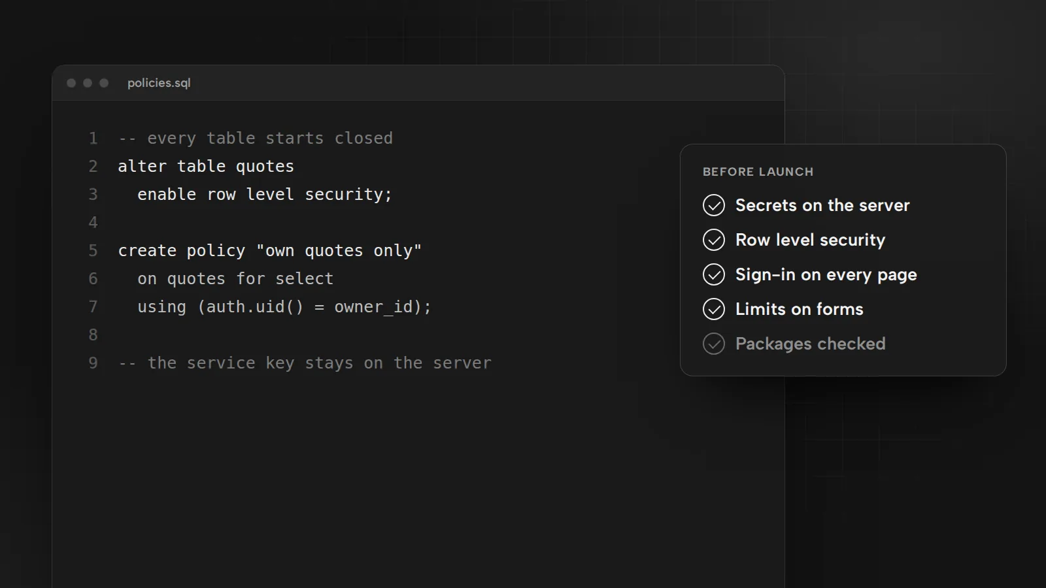Click the 'Row level security' checklist text

810,240
